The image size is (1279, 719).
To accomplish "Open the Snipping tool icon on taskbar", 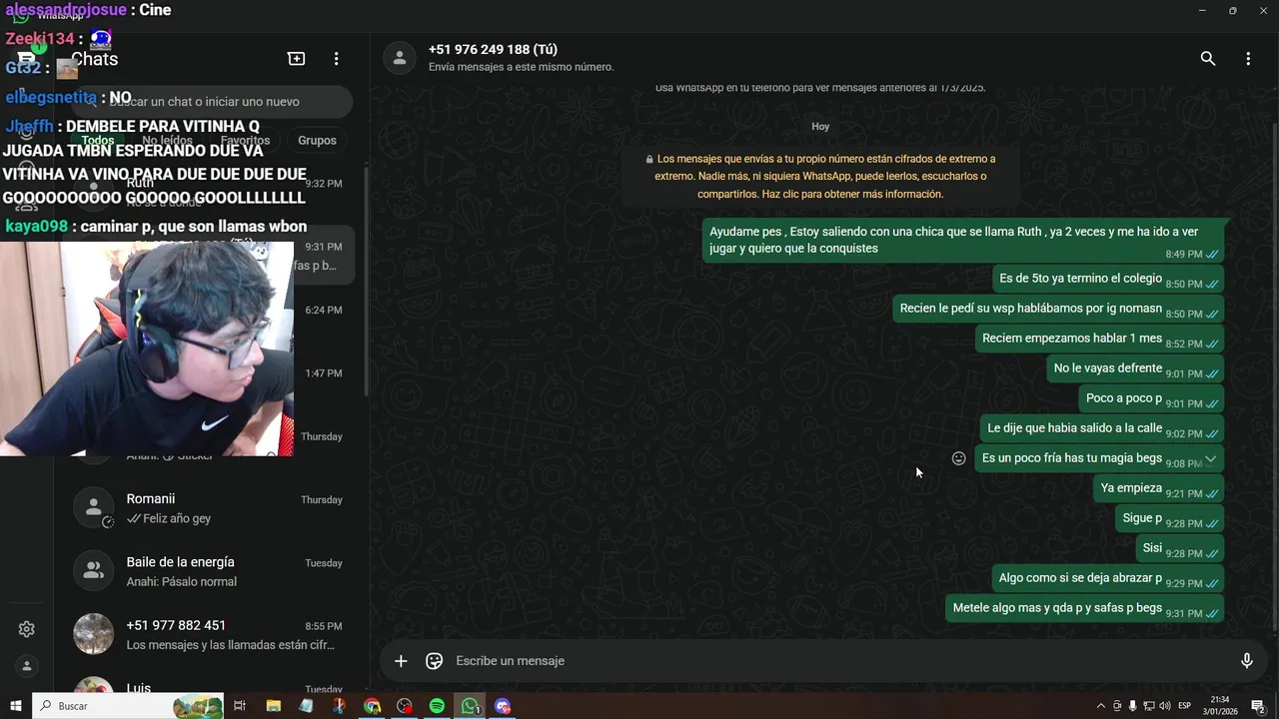I will (339, 706).
